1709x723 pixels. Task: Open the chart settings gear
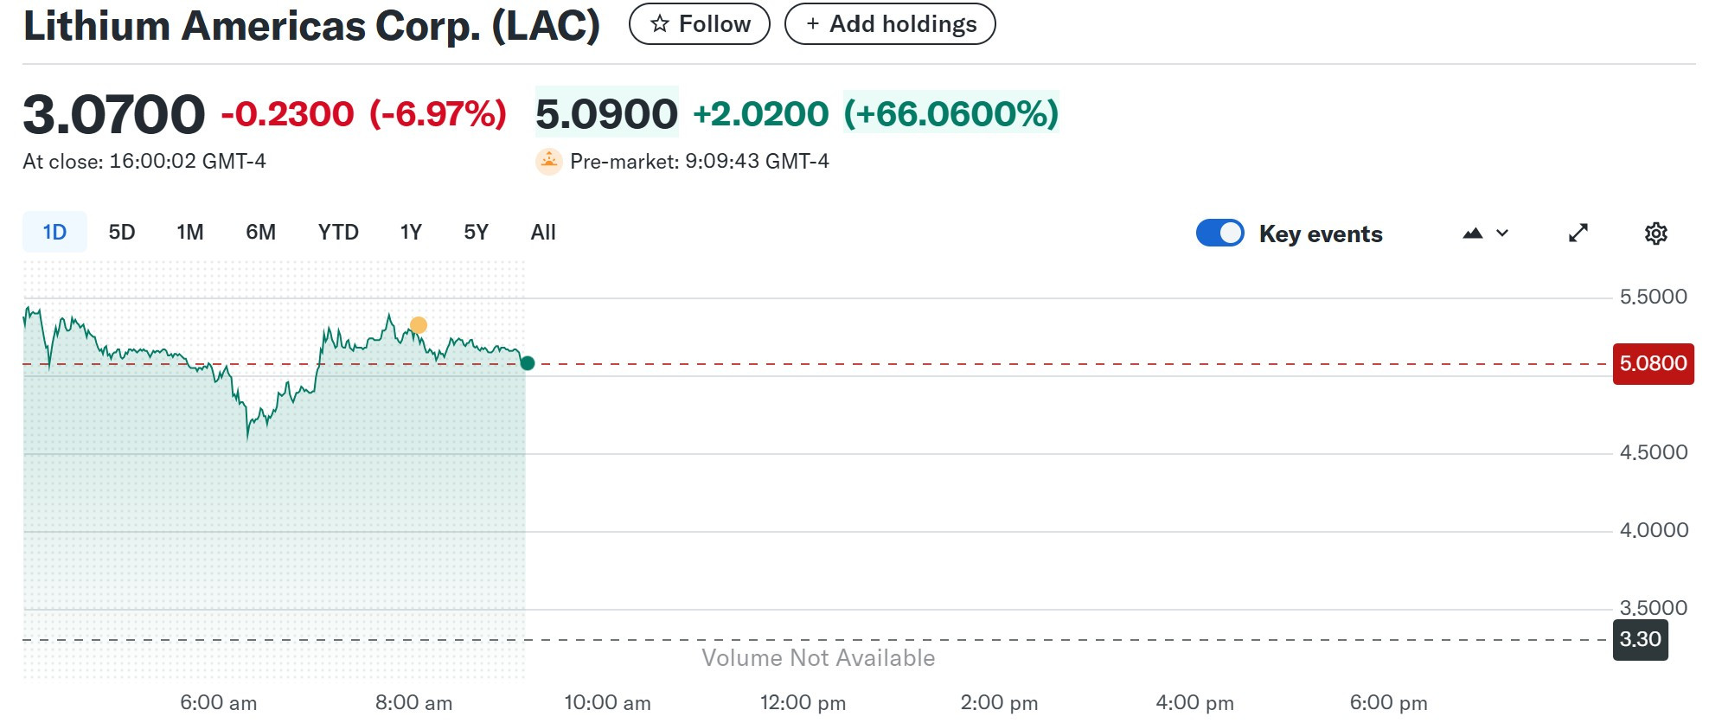(x=1655, y=233)
